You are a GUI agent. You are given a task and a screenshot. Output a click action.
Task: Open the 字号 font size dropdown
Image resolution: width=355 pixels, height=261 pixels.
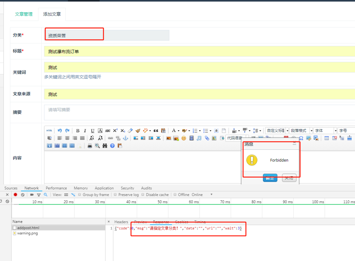click(346, 131)
